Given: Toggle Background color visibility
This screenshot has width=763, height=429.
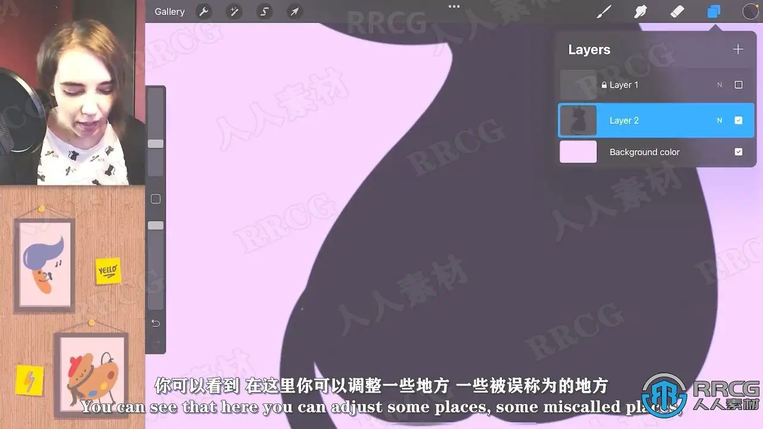Looking at the screenshot, I should pos(739,152).
